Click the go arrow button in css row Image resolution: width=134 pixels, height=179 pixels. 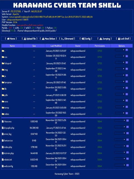tap(126, 56)
